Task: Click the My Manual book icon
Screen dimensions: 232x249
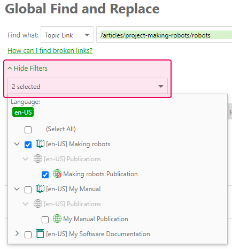Action: click(x=40, y=188)
